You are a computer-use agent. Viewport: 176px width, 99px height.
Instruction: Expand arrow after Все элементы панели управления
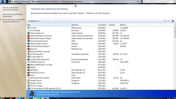(60, 2)
